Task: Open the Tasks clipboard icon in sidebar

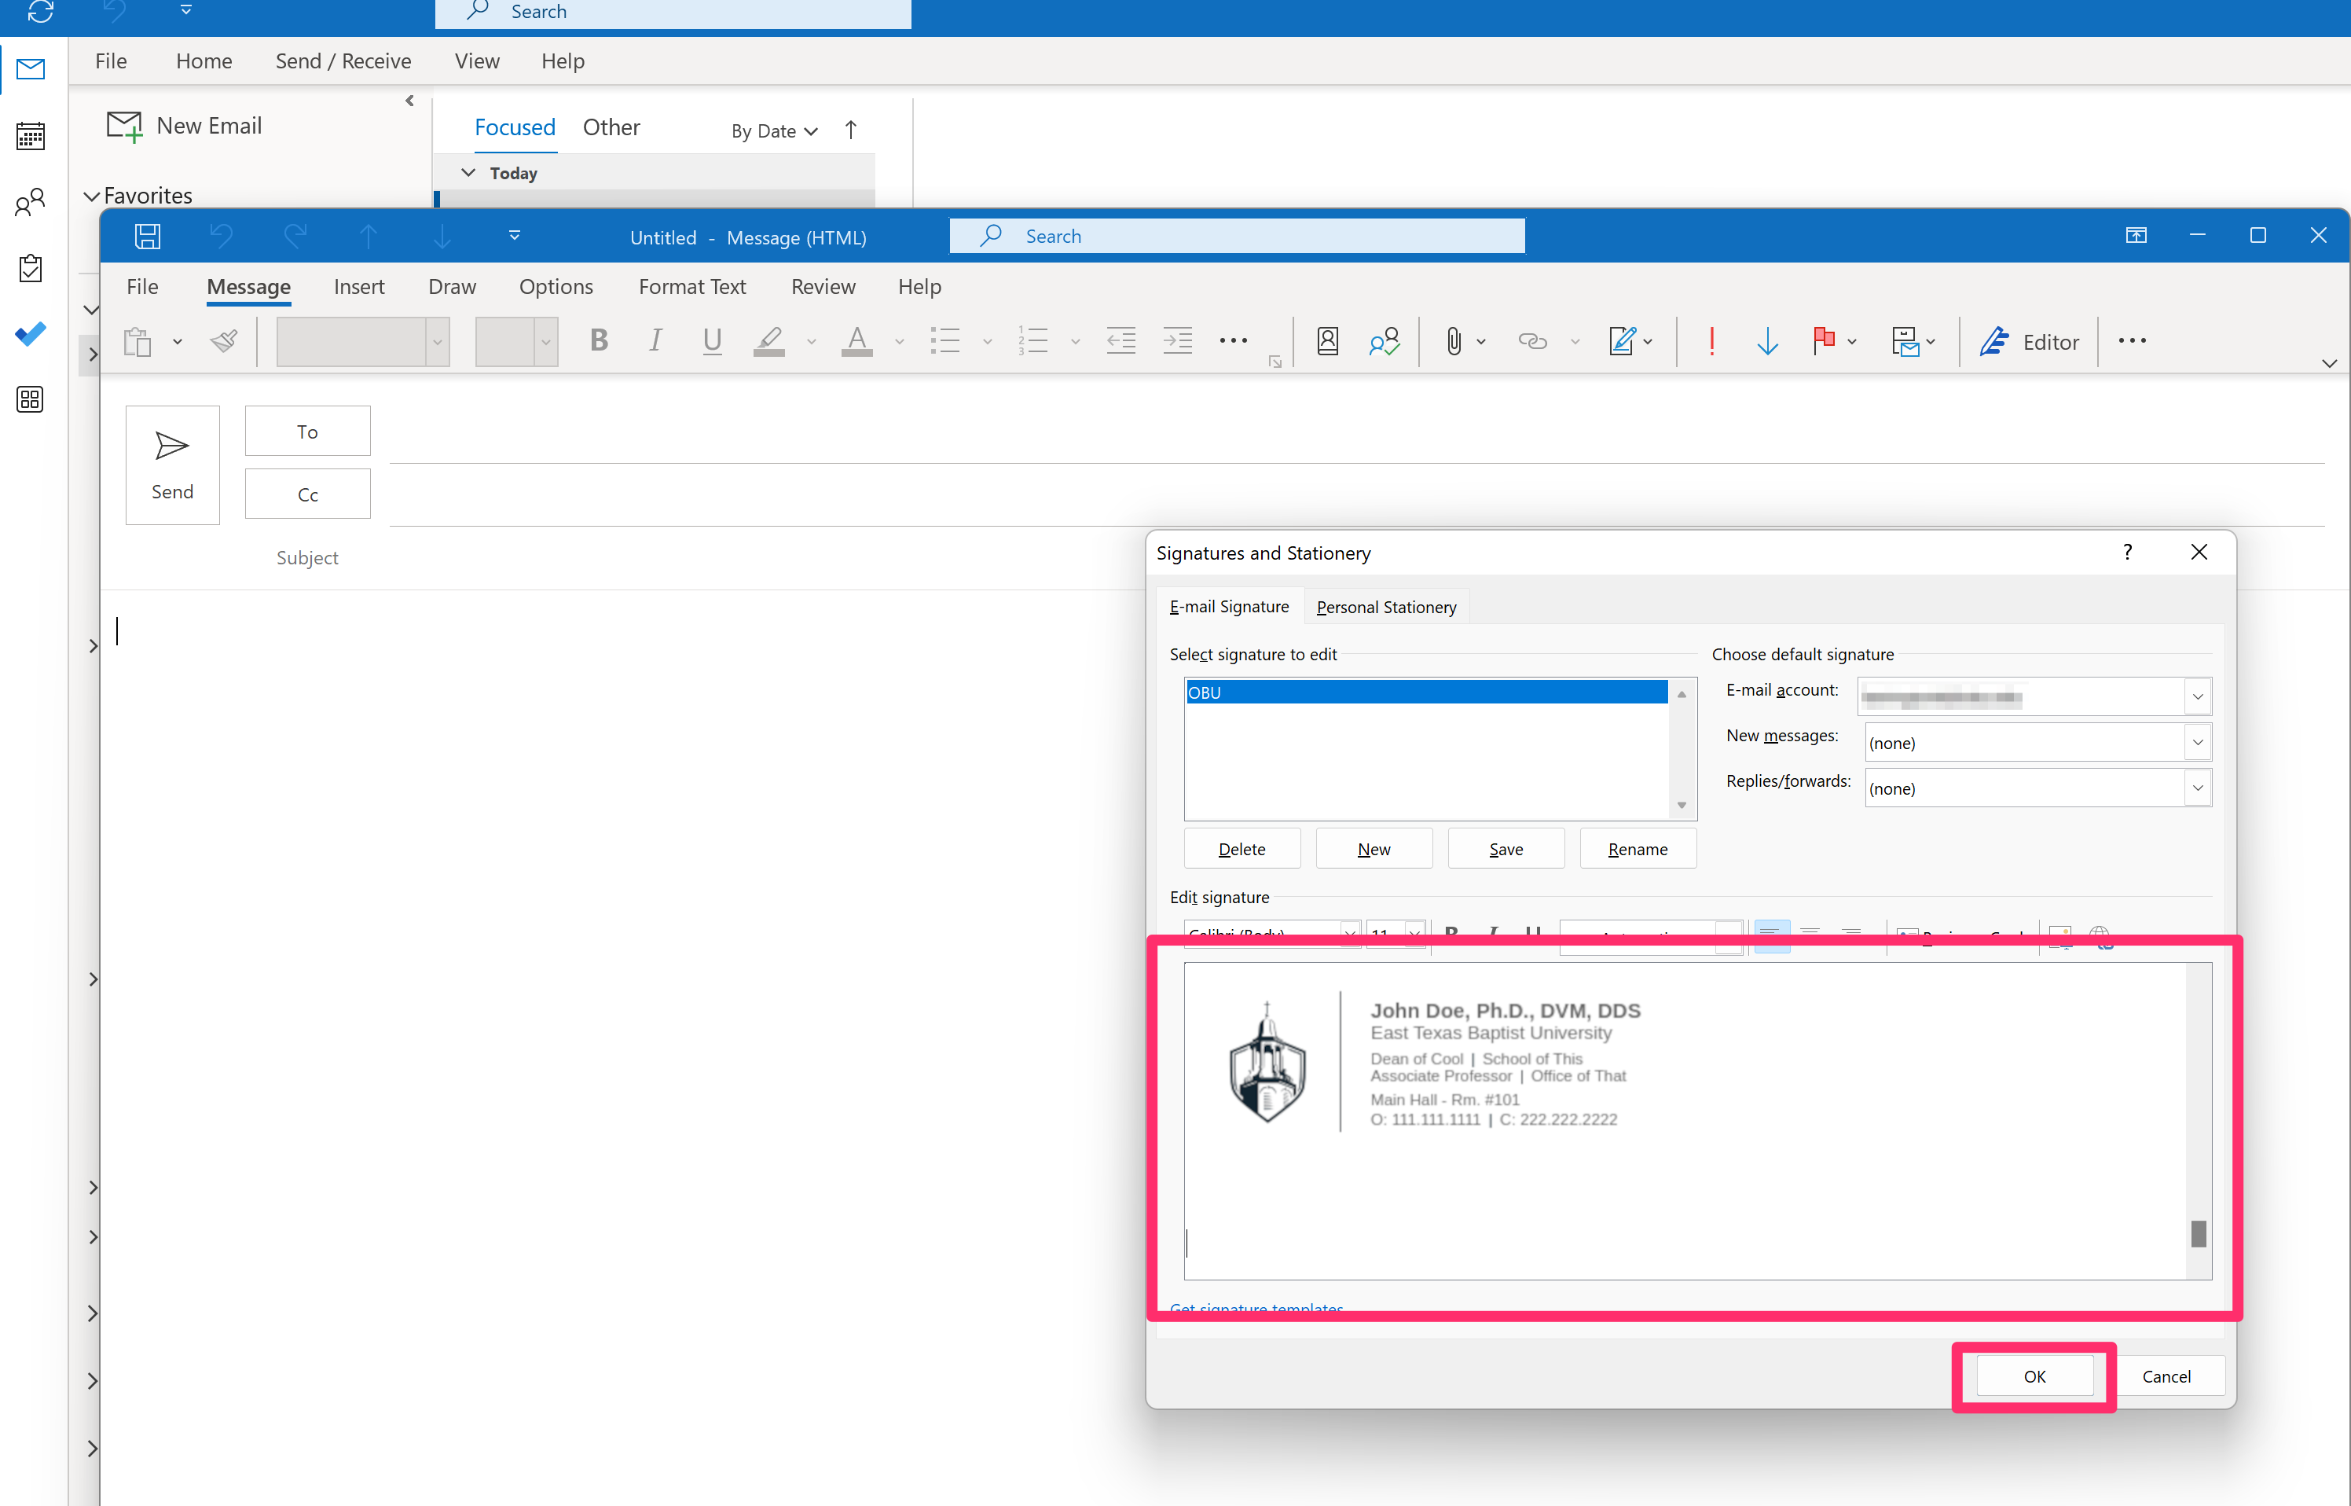Action: [31, 268]
